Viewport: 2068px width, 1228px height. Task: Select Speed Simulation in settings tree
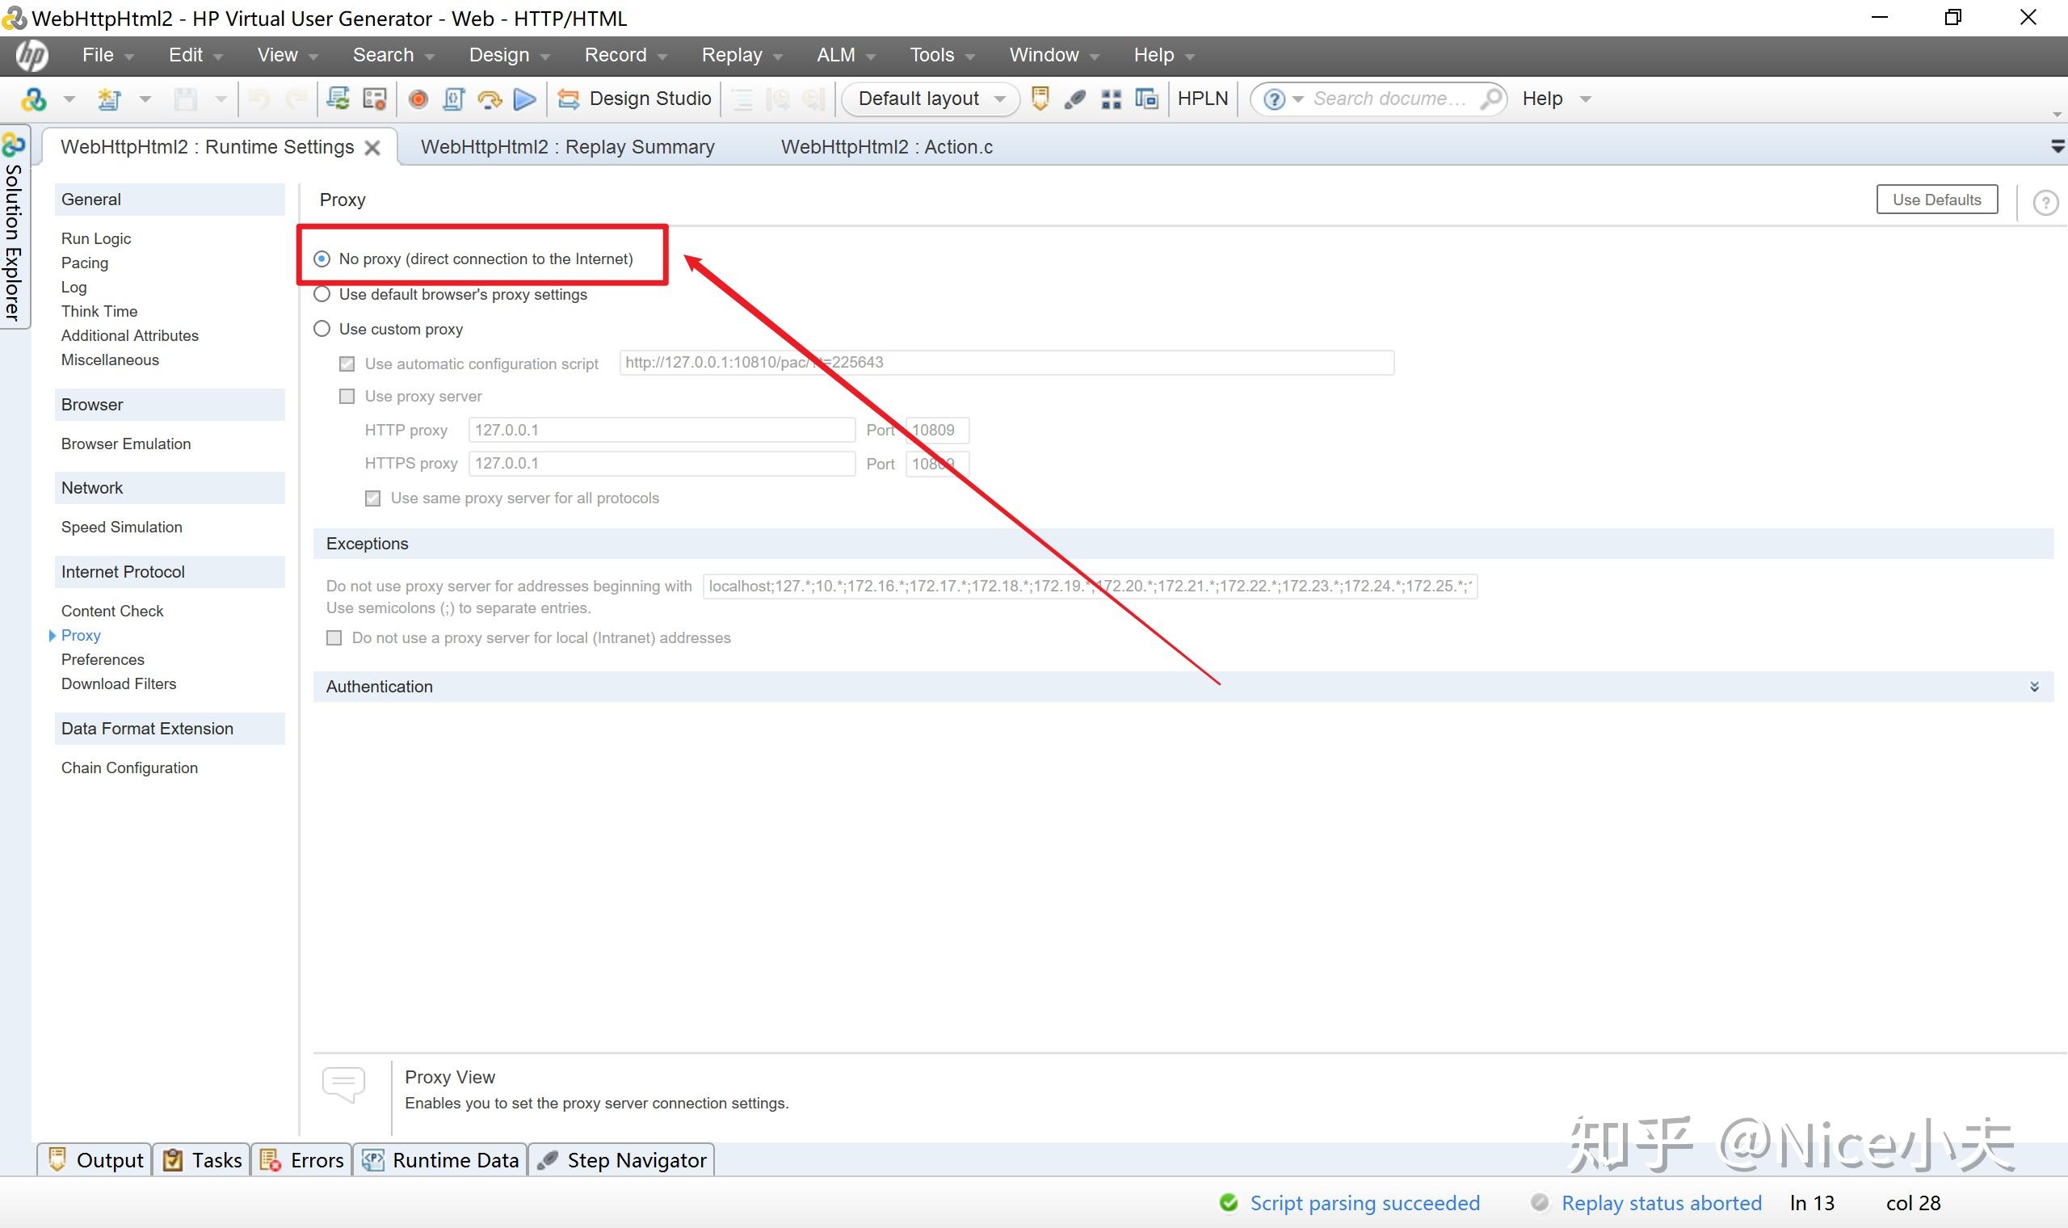pyautogui.click(x=122, y=527)
